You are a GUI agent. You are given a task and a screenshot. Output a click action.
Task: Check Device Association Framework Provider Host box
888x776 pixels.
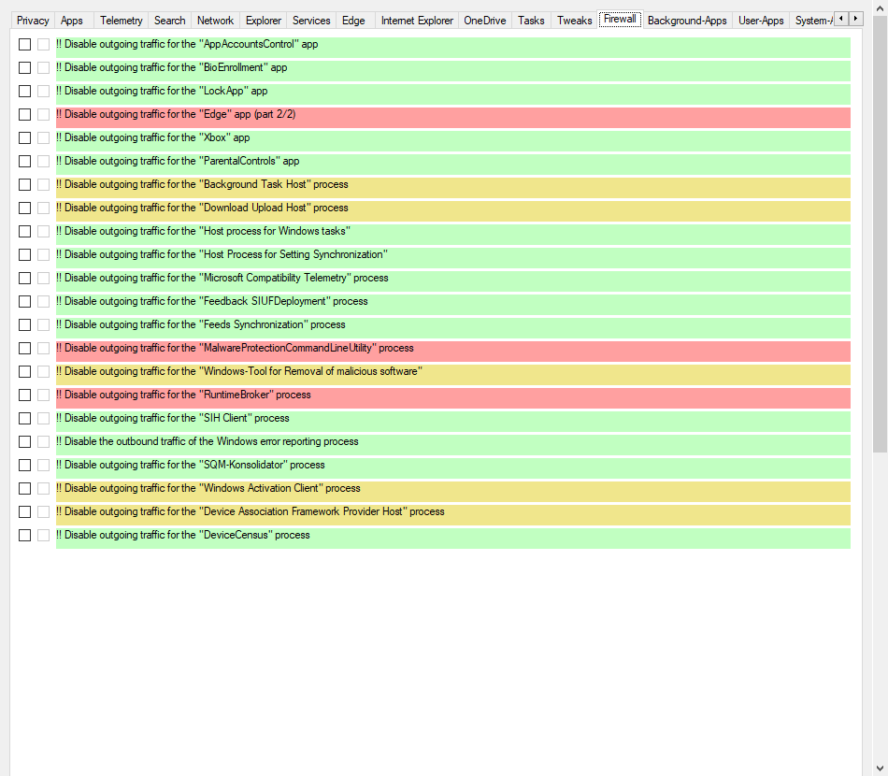click(25, 511)
